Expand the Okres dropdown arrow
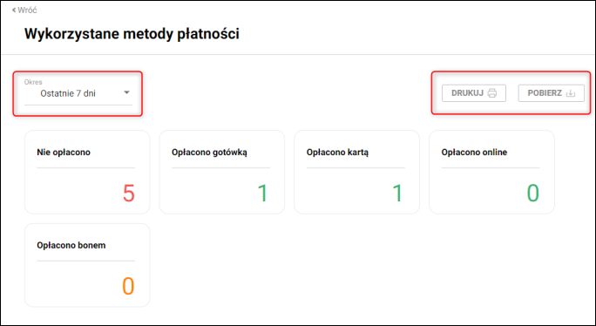The width and height of the screenshot is (596, 326). click(126, 92)
